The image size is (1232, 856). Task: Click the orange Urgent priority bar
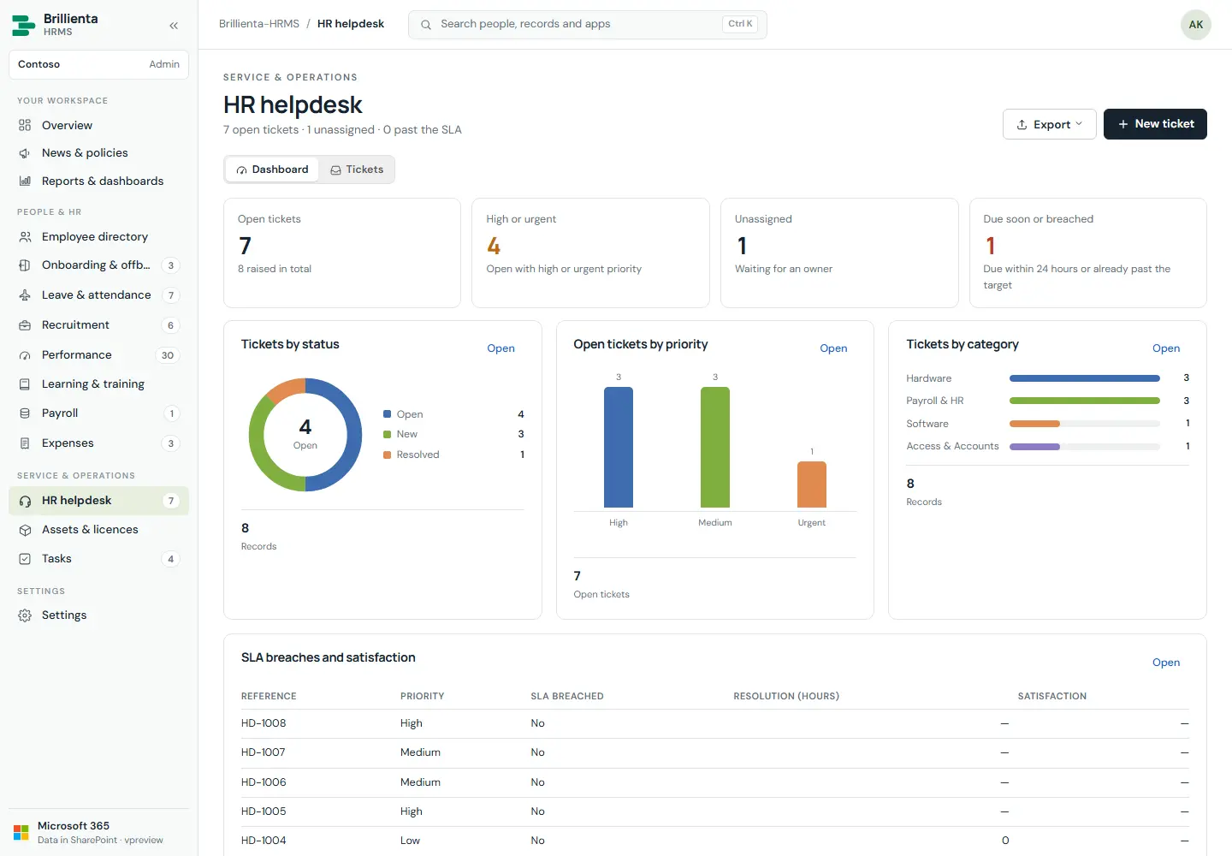[x=812, y=484]
